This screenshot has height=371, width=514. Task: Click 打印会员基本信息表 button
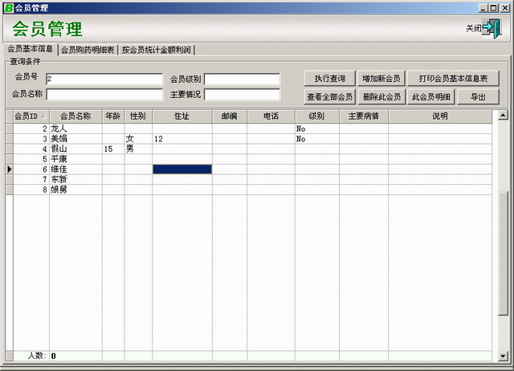click(x=454, y=79)
